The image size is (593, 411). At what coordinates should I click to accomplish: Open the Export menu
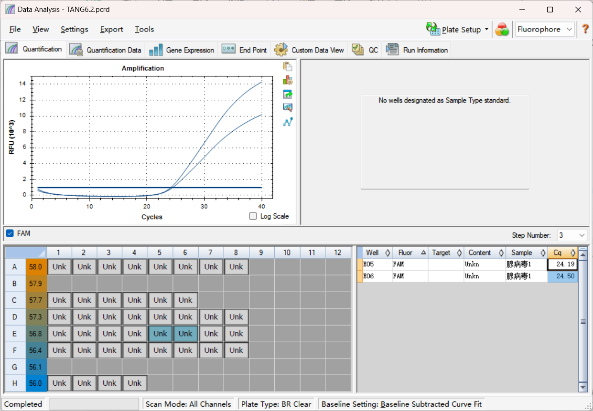click(111, 29)
